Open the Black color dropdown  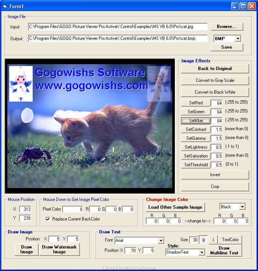[242, 207]
